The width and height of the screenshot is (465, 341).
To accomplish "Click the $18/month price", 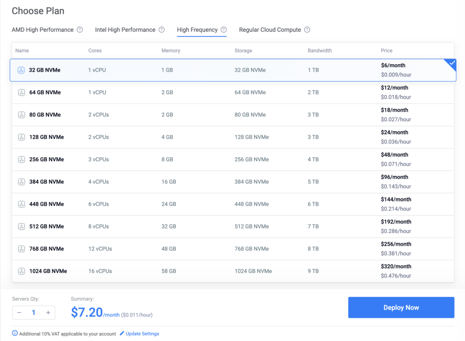I will click(395, 110).
